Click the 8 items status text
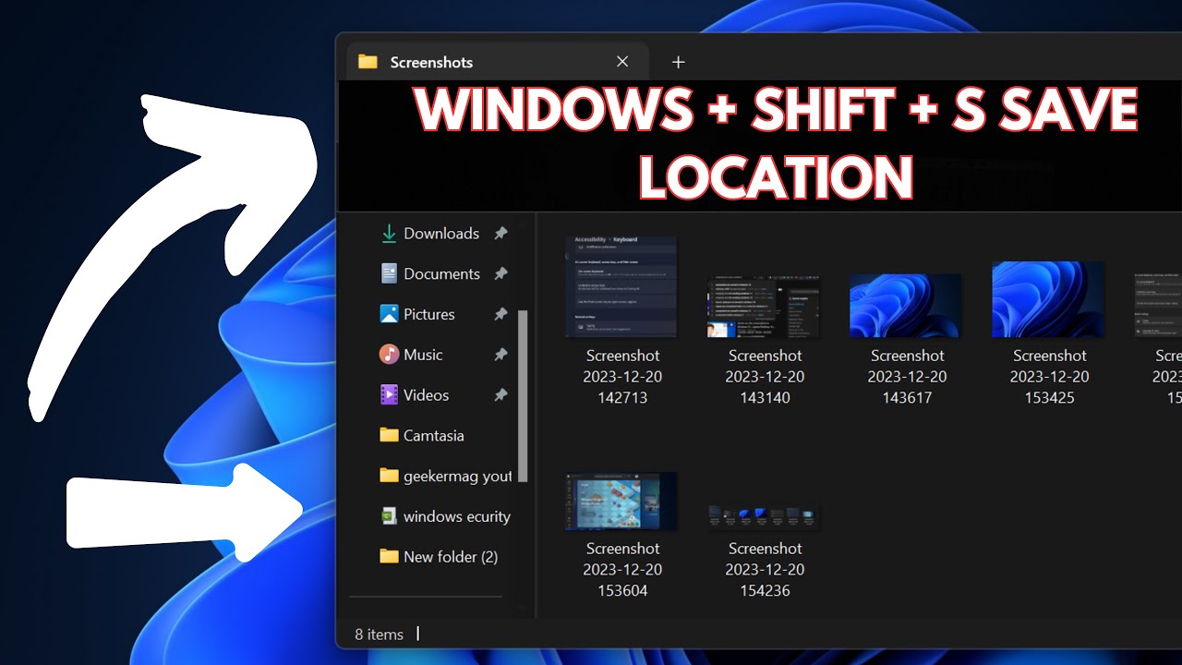This screenshot has width=1182, height=665. tap(380, 635)
